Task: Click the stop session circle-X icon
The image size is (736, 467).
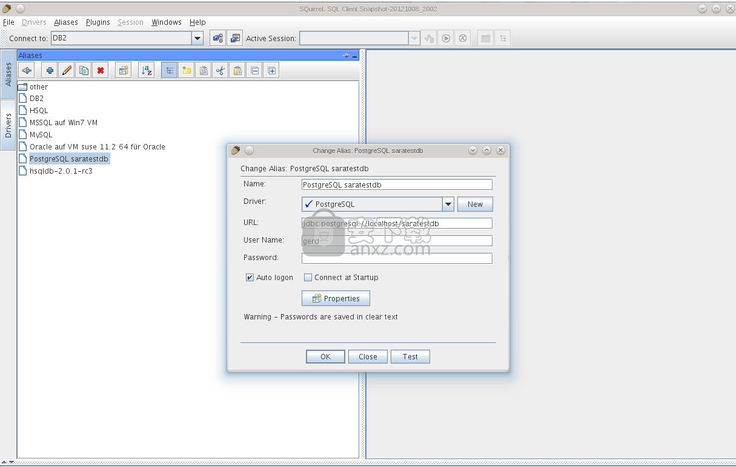Action: [463, 38]
